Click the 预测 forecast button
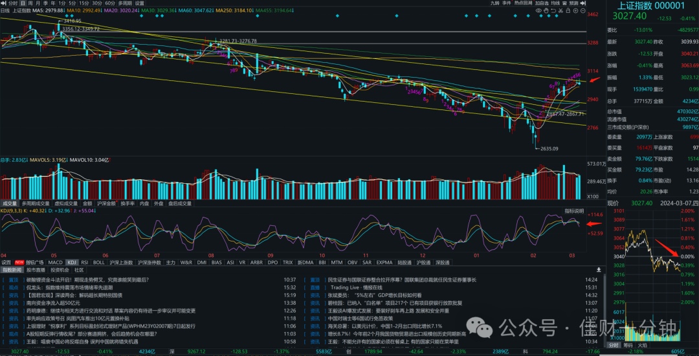699x356 pixels. (x=573, y=3)
